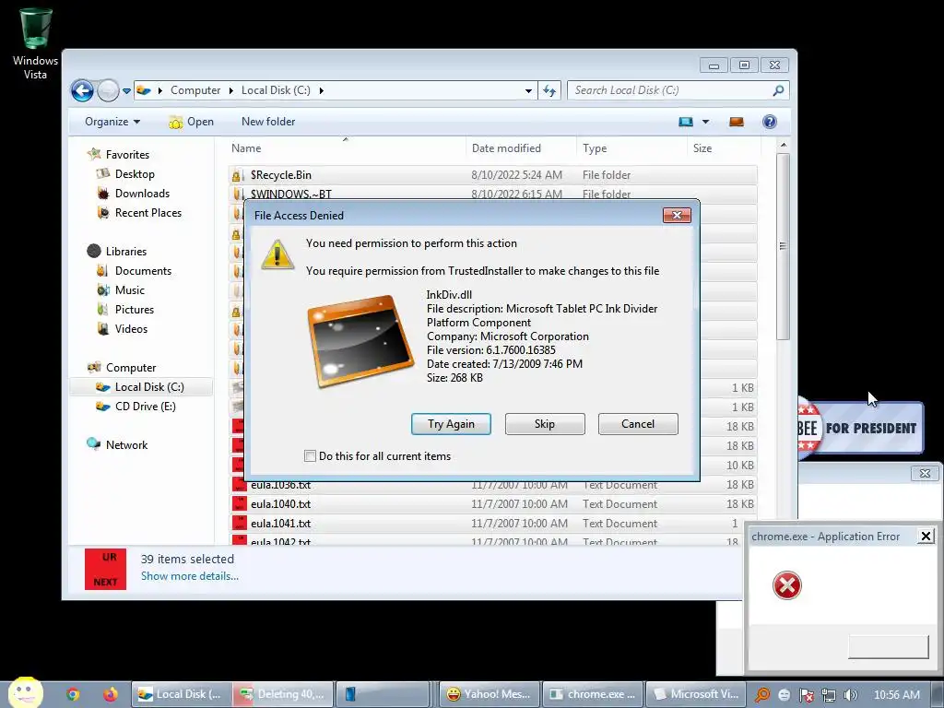Viewport: 944px width, 708px height.
Task: Select Network in the navigation pane
Action: 126,445
